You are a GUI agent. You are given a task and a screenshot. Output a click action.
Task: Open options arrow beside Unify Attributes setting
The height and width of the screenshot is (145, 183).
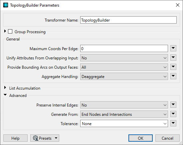173,58
